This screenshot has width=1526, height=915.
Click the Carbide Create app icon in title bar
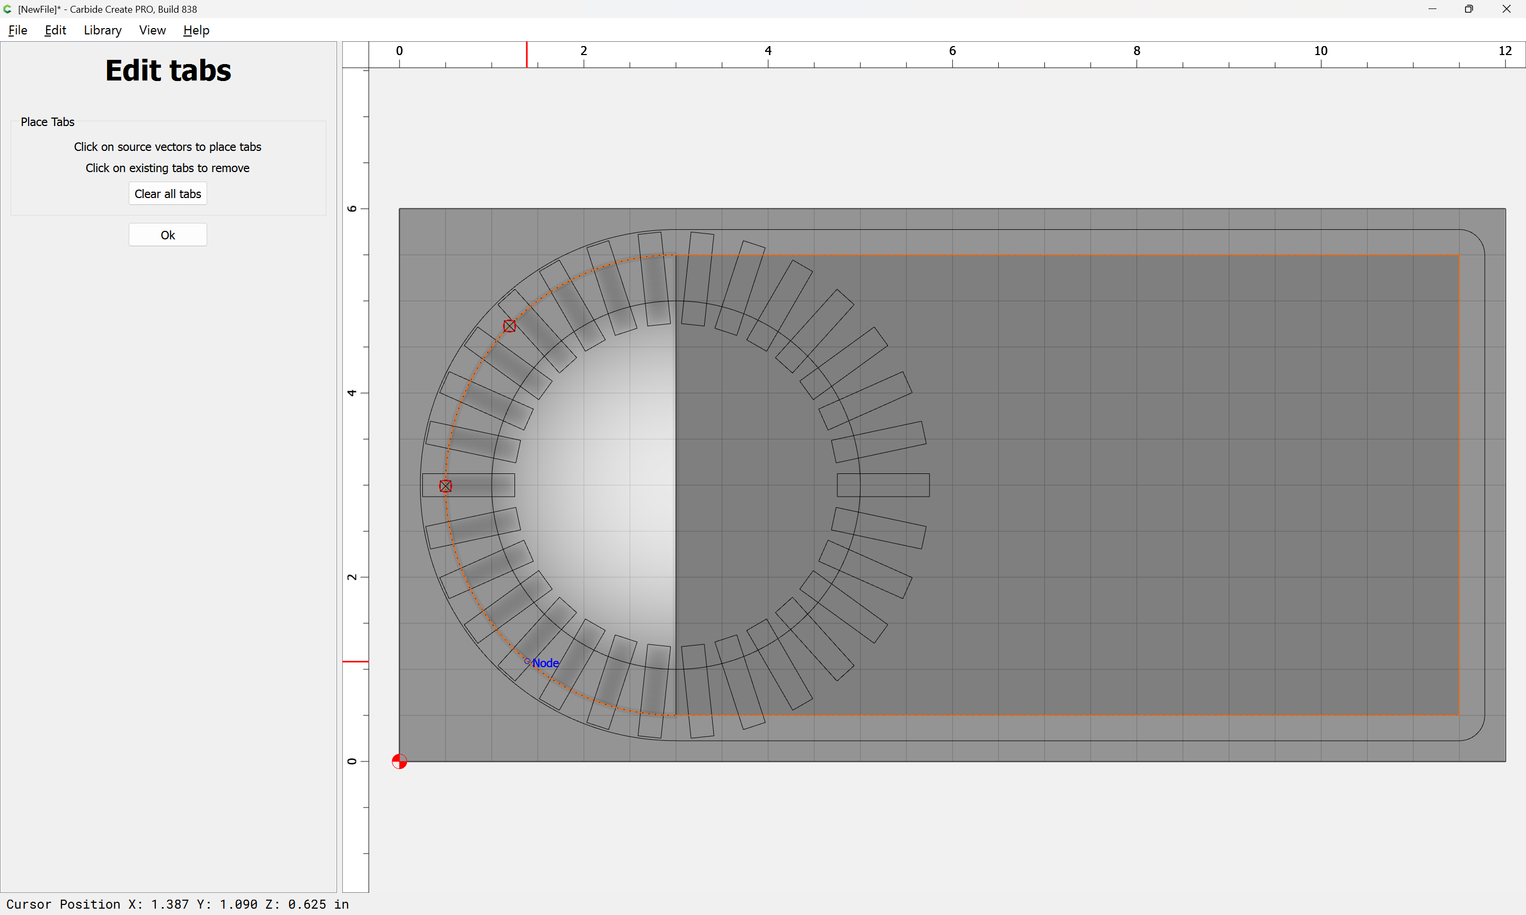point(7,9)
